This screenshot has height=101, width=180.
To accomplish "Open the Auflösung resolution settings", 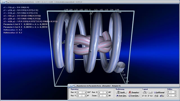I will 159,92.
